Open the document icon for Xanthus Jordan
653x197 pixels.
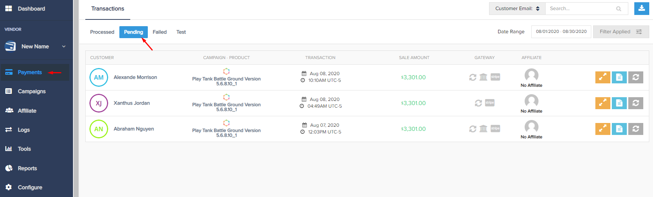[619, 103]
